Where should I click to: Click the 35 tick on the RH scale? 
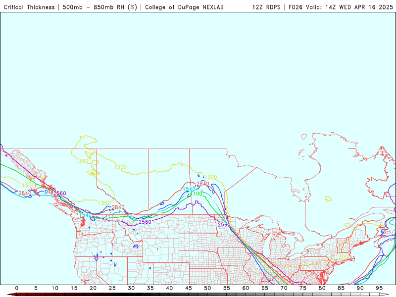pyautogui.click(x=150, y=288)
